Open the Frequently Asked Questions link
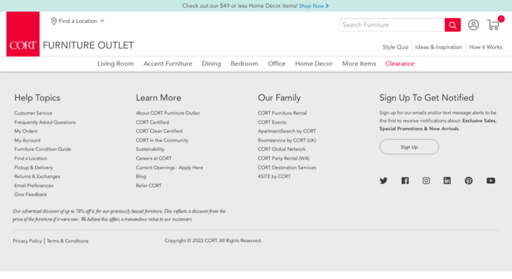The image size is (512, 279). (45, 122)
